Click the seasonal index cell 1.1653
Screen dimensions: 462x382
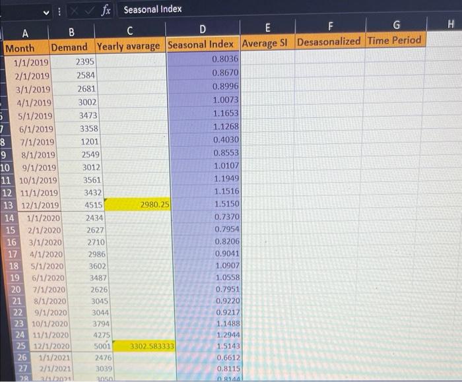pos(205,113)
